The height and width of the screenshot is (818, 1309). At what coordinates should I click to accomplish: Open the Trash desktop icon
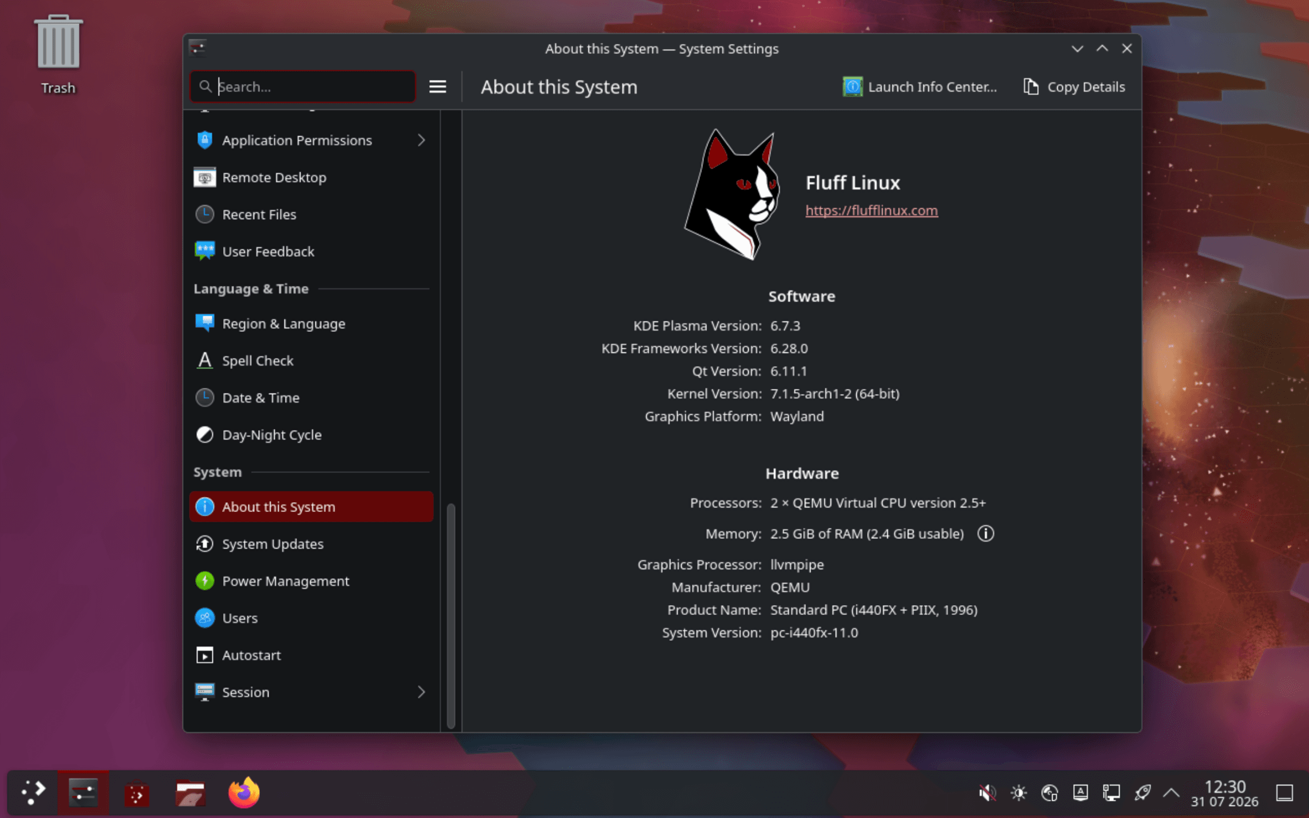58,54
